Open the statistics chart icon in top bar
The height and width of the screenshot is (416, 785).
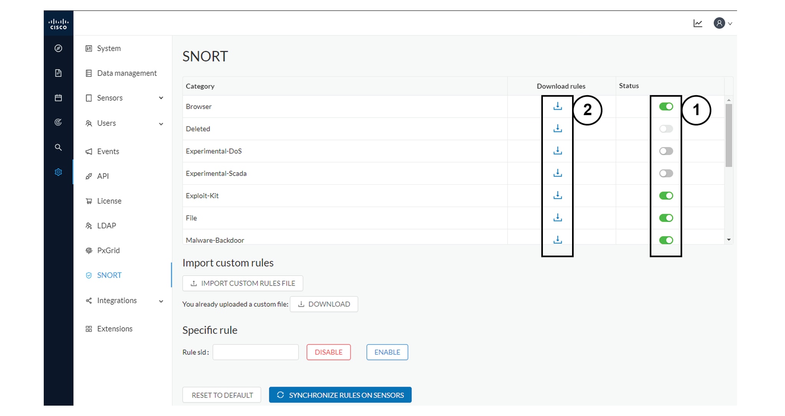coord(698,23)
